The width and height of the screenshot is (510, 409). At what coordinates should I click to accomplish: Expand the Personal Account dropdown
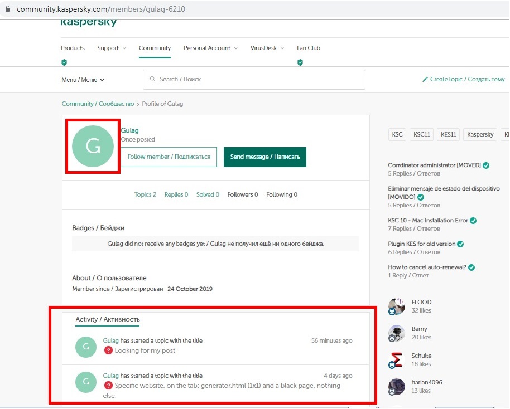(x=210, y=48)
